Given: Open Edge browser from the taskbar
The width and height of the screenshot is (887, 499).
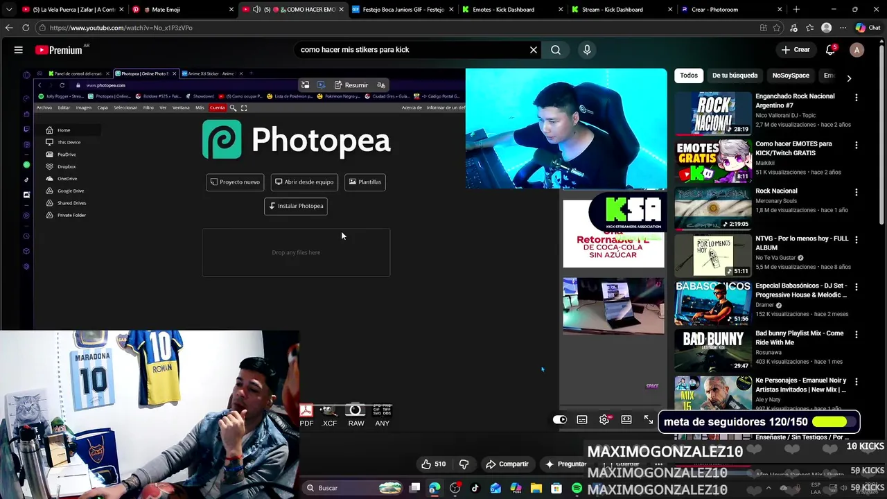Looking at the screenshot, I should point(434,488).
